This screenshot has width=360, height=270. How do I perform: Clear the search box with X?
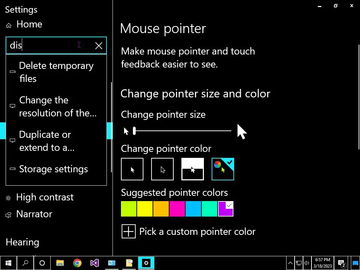click(99, 46)
